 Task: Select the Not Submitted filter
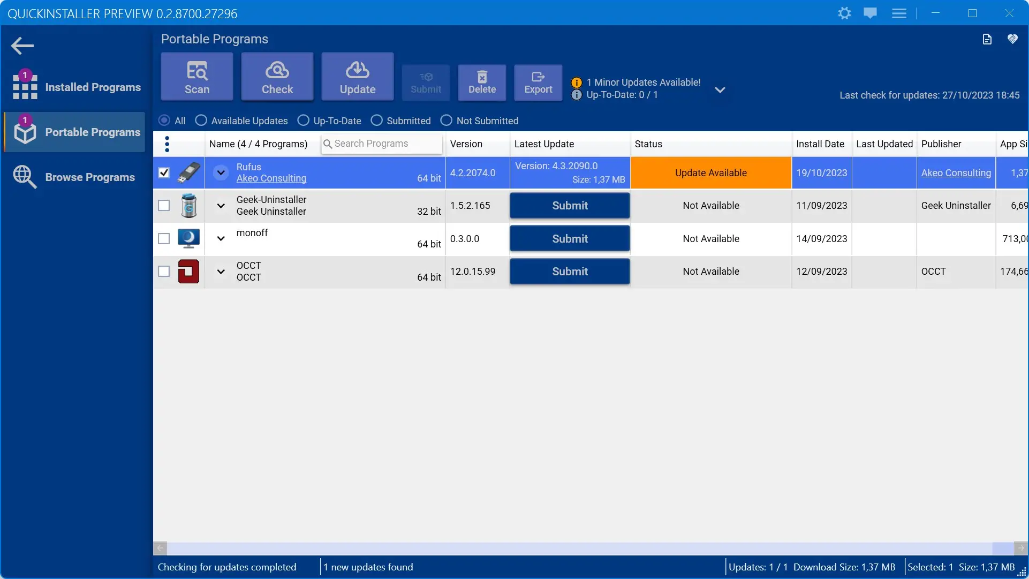tap(446, 121)
